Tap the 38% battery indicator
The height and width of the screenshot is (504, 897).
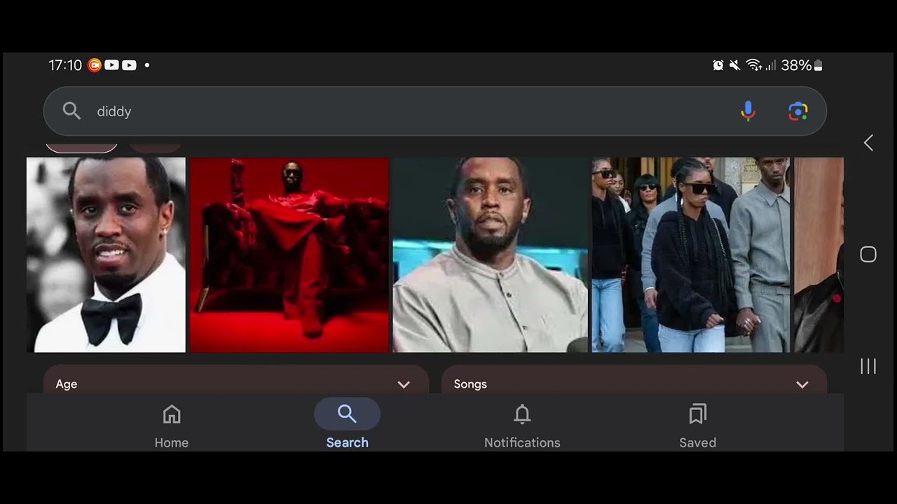(802, 65)
